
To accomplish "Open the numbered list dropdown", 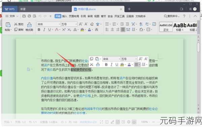I will click(117, 24).
